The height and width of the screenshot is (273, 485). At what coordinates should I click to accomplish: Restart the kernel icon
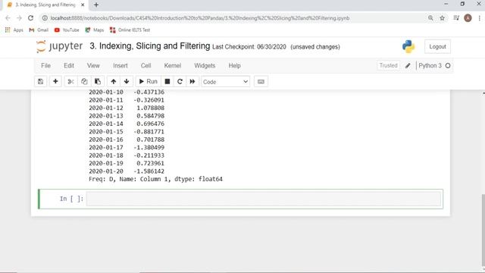click(180, 82)
